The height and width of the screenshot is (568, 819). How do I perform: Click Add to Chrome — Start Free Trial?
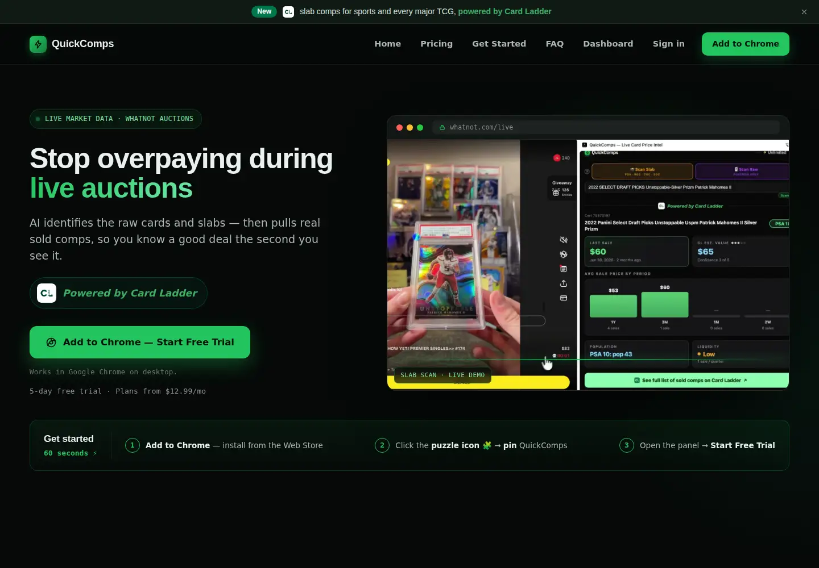[140, 342]
